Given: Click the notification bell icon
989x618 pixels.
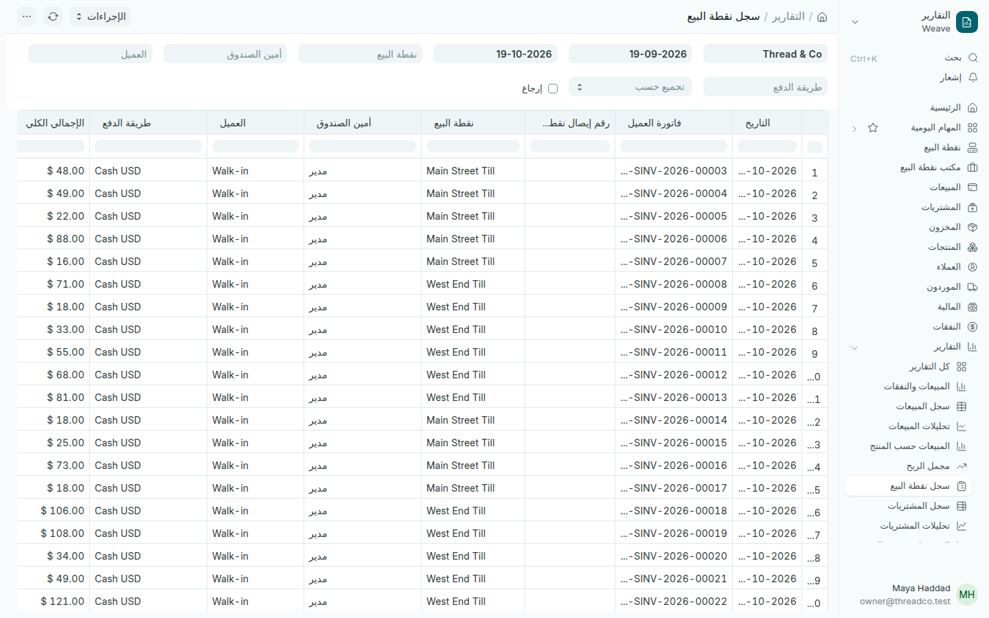Looking at the screenshot, I should (x=973, y=78).
